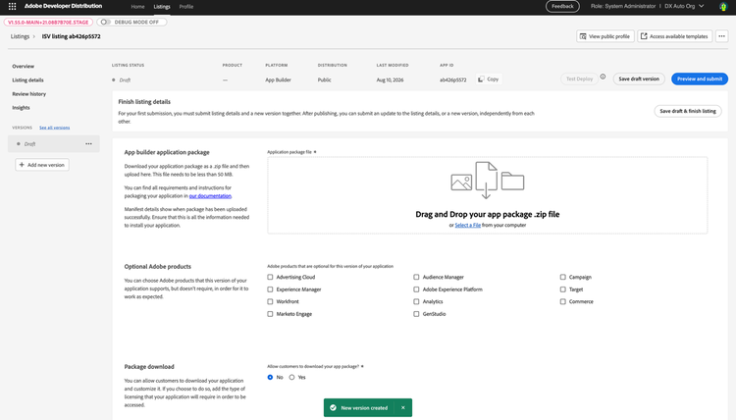The width and height of the screenshot is (736, 420).
Task: Dismiss the New version created toast
Action: [402, 408]
